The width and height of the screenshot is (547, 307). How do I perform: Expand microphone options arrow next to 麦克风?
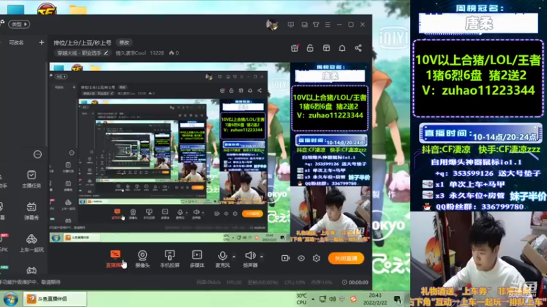tap(234, 257)
